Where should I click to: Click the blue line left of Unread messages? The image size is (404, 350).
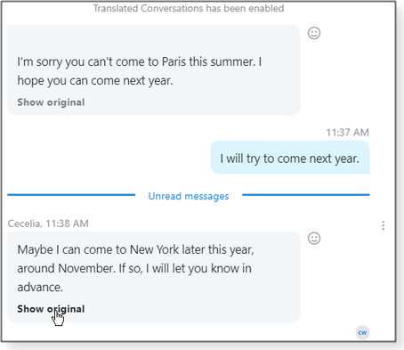click(71, 195)
